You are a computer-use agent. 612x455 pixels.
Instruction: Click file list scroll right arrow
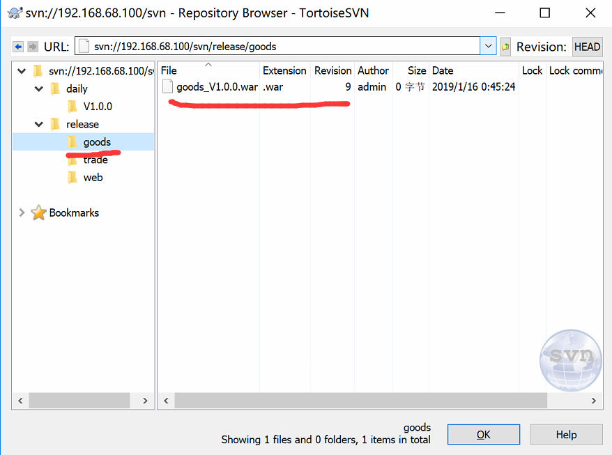click(594, 401)
